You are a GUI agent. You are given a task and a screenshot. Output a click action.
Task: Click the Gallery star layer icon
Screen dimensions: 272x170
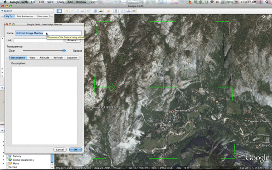point(10,156)
